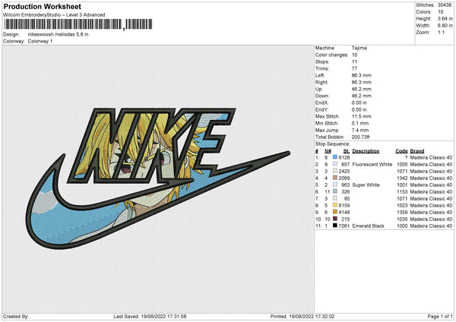The width and height of the screenshot is (456, 322).
Task: Click the Stitches value 30438
Action: [445, 5]
